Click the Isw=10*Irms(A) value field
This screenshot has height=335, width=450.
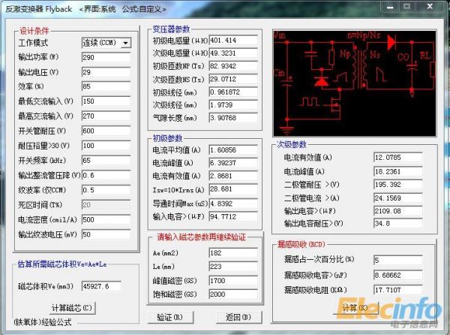coord(233,189)
